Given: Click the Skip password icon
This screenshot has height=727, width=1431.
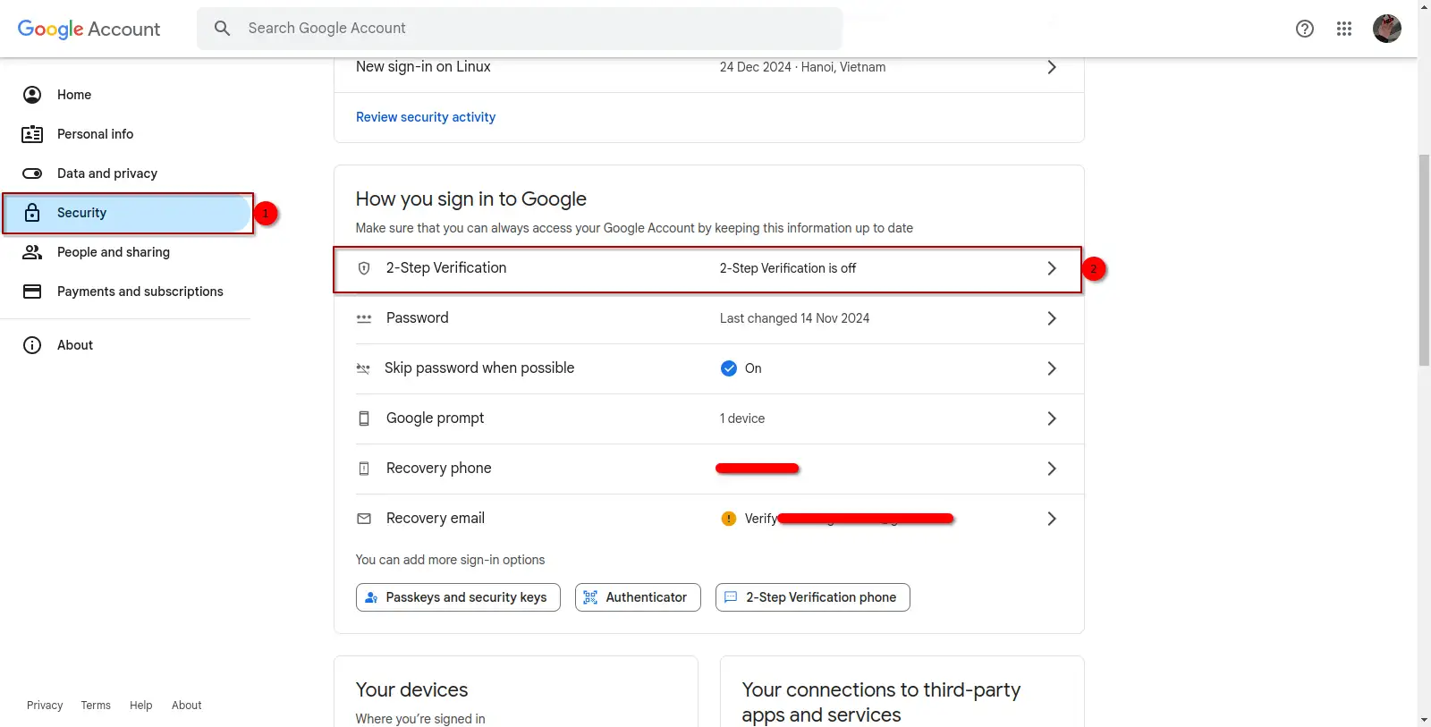Looking at the screenshot, I should point(363,368).
